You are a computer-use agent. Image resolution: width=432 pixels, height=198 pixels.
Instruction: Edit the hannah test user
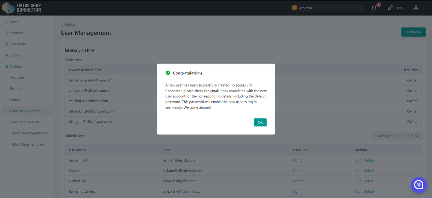tap(358, 160)
